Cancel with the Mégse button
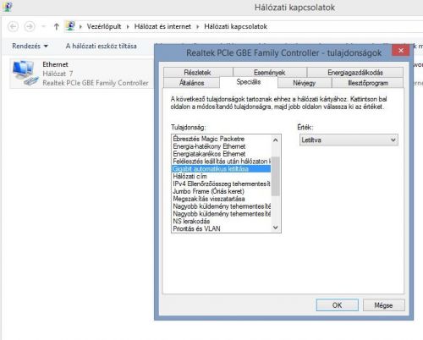 point(383,305)
